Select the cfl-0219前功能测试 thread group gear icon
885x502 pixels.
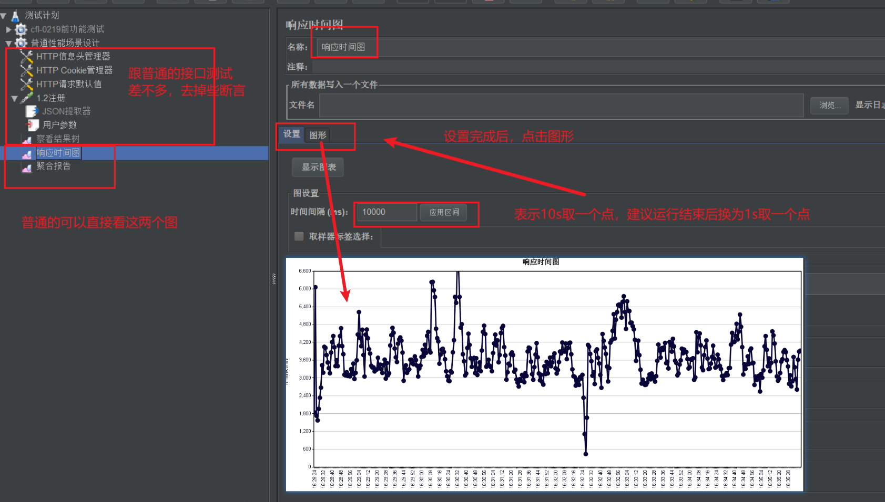point(21,29)
